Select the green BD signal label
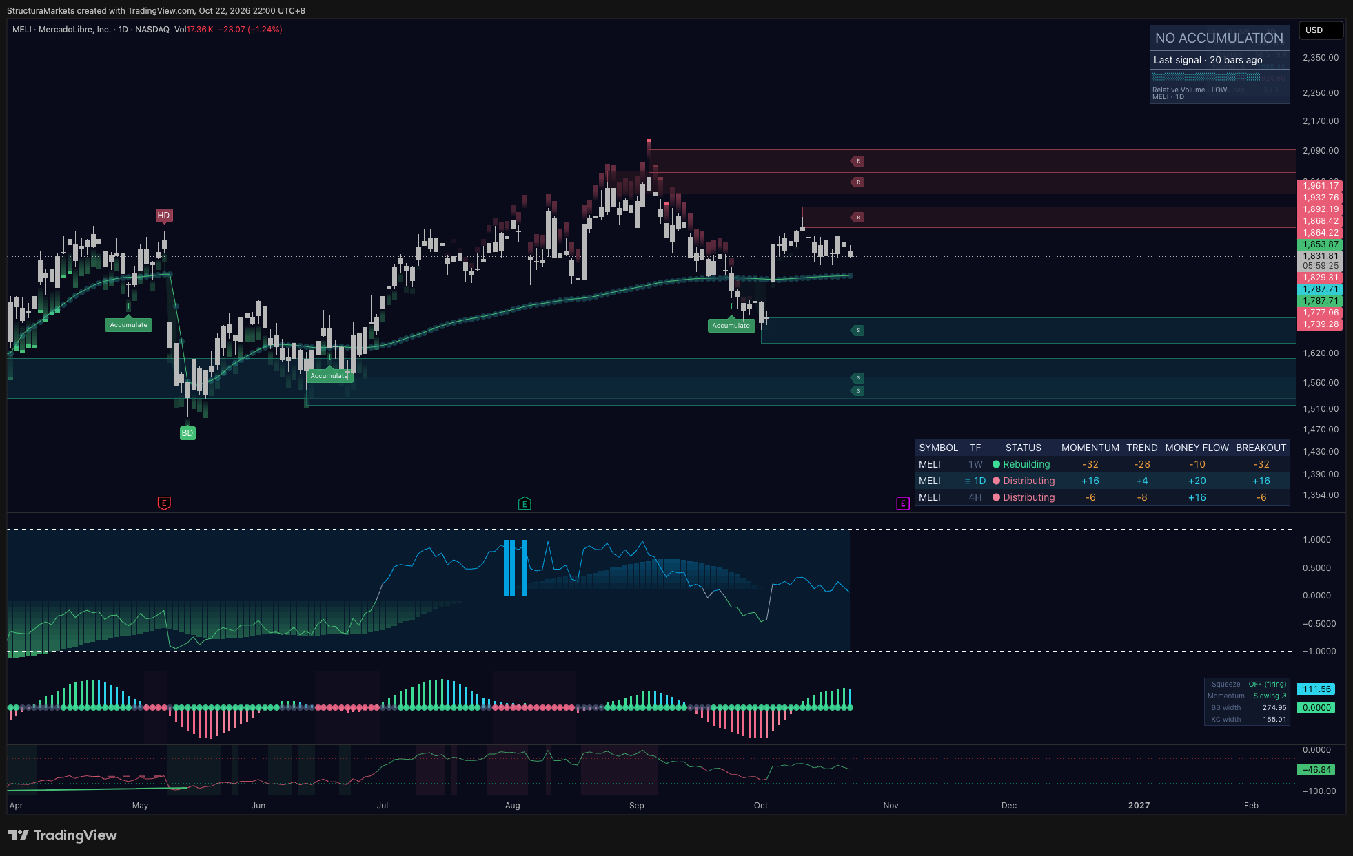The width and height of the screenshot is (1353, 856). [187, 433]
